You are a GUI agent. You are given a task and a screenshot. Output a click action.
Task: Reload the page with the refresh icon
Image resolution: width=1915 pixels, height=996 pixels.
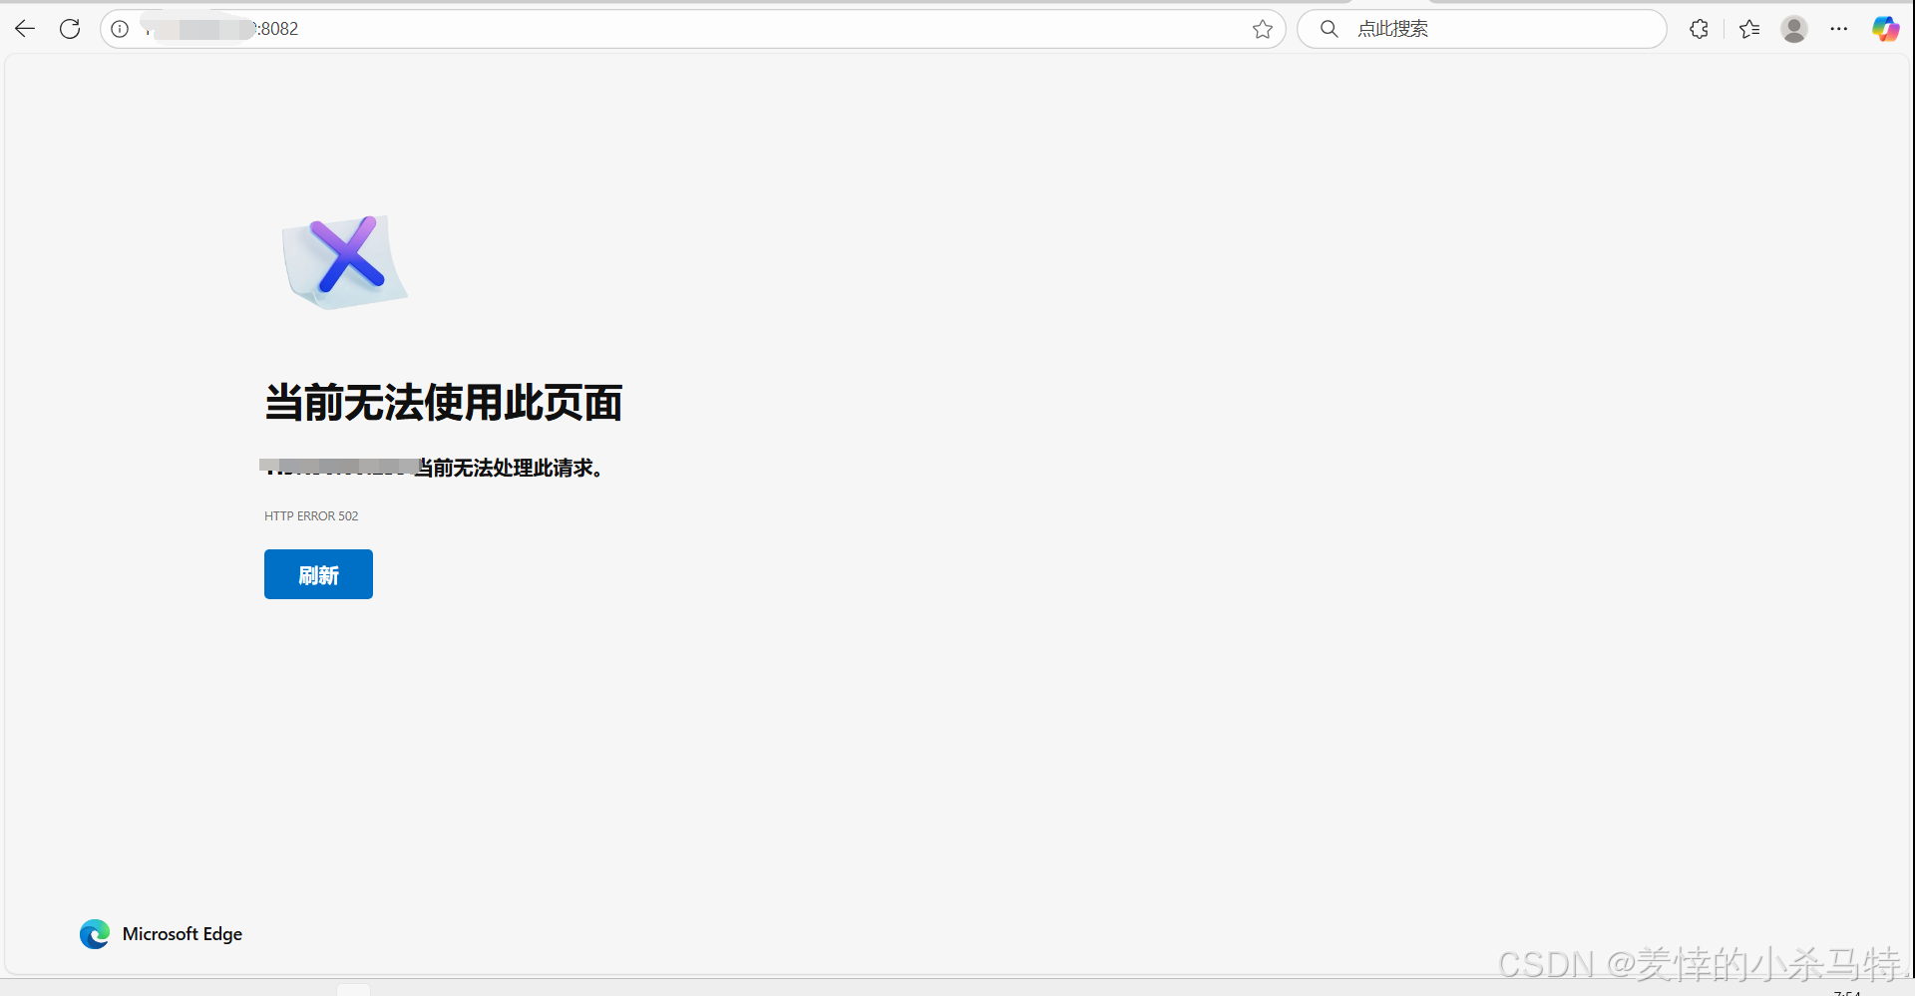click(x=70, y=29)
